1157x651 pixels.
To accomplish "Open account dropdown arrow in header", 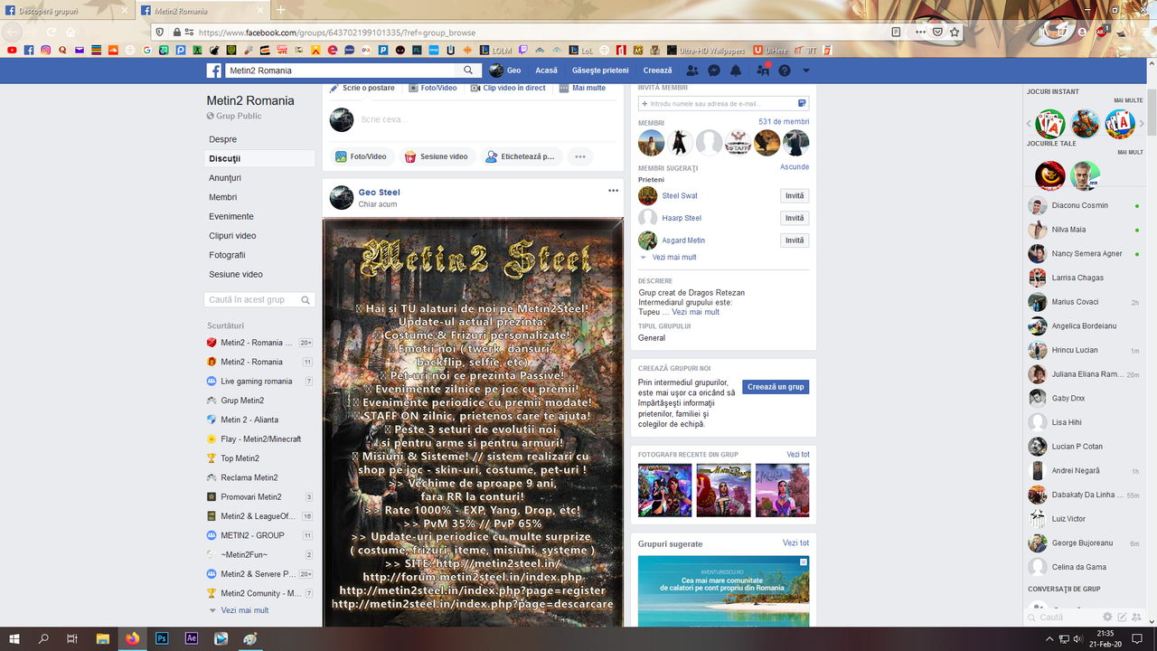I will point(806,71).
